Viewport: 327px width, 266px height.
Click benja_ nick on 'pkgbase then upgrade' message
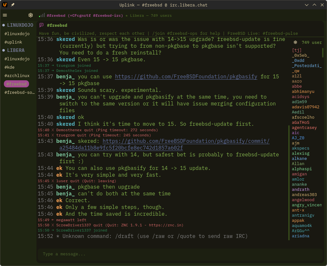point(65,187)
